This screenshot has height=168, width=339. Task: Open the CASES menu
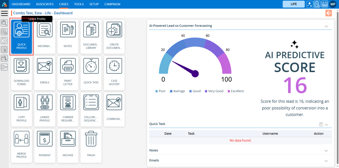coord(64,4)
